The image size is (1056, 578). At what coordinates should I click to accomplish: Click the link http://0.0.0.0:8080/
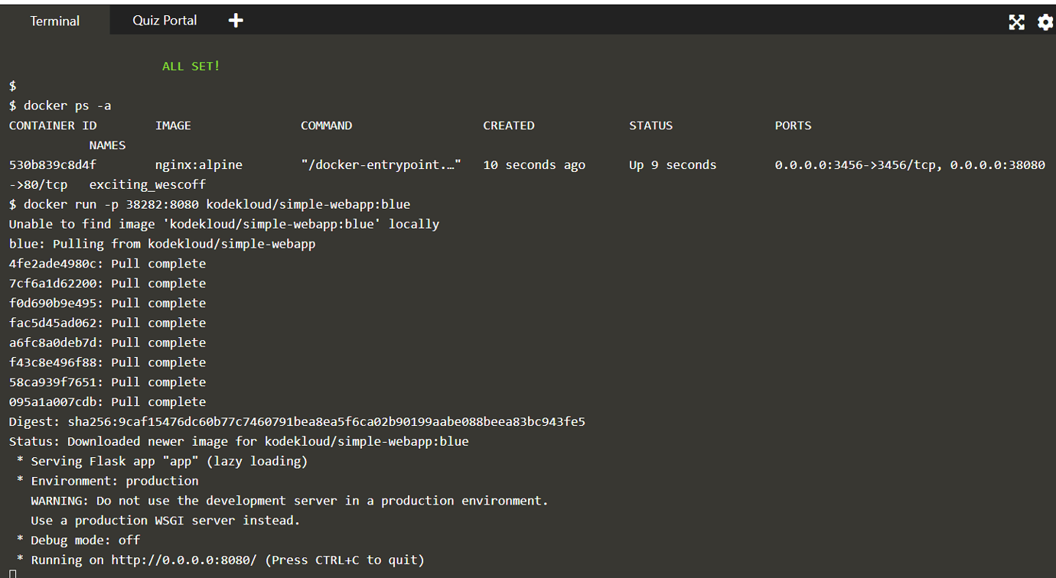(184, 560)
